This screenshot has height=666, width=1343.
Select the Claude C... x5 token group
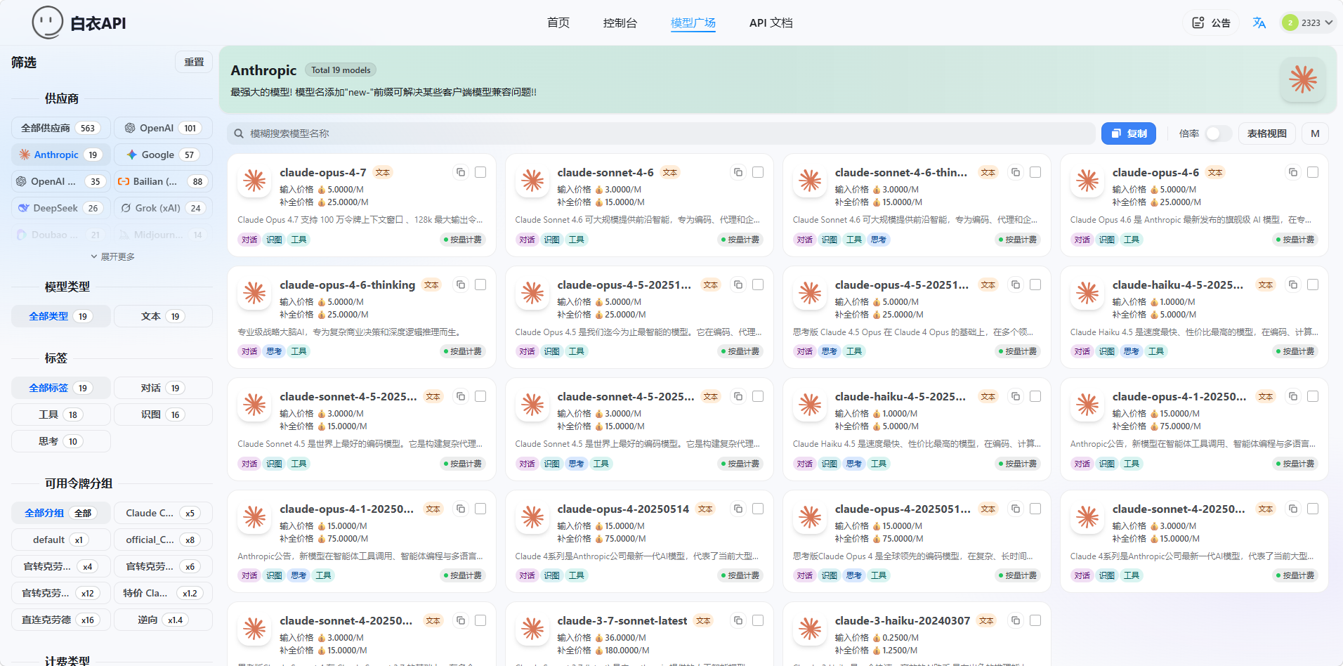[163, 513]
